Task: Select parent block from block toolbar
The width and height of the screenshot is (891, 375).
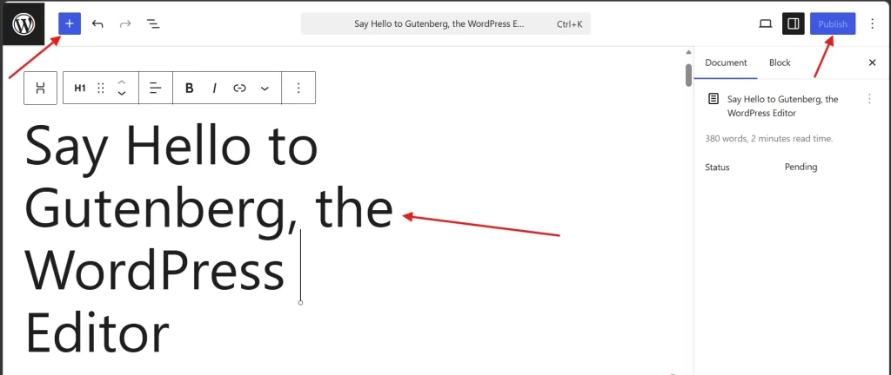Action: click(x=40, y=88)
